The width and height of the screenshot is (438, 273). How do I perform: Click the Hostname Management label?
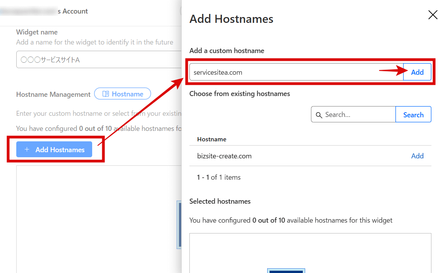53,94
